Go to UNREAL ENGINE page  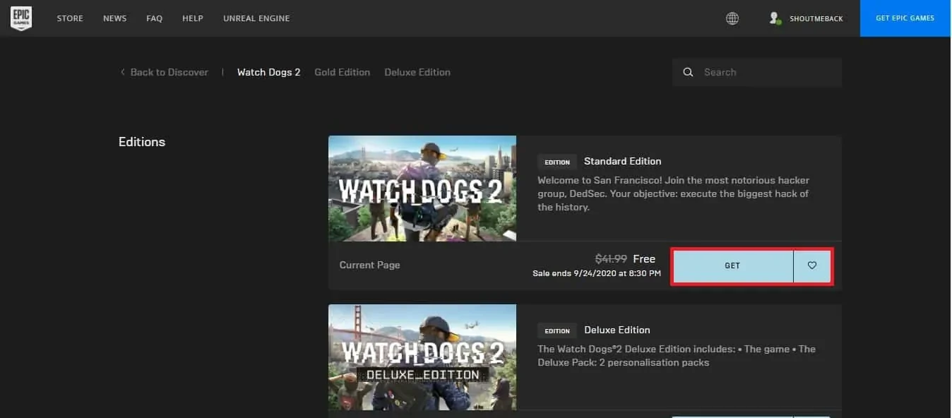[x=256, y=18]
